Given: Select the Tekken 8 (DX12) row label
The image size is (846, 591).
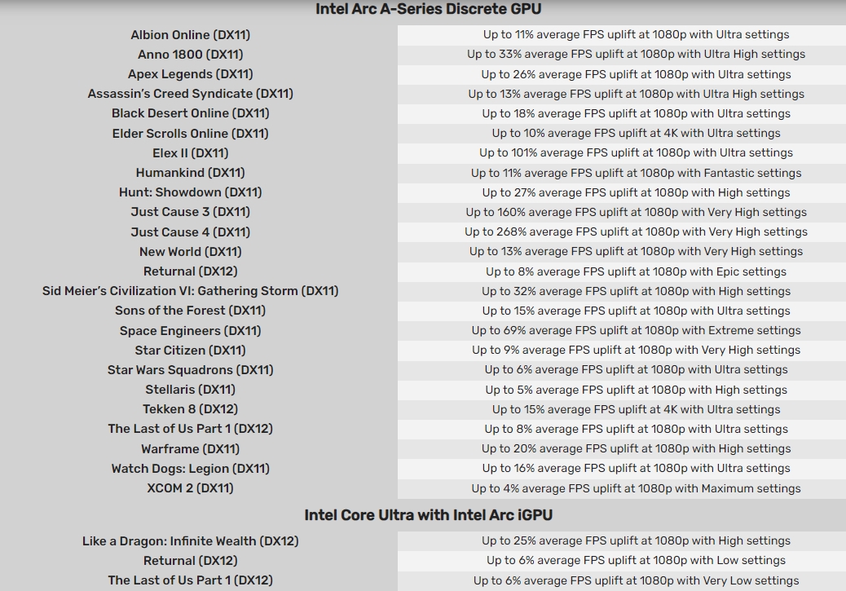Looking at the screenshot, I should tap(191, 409).
